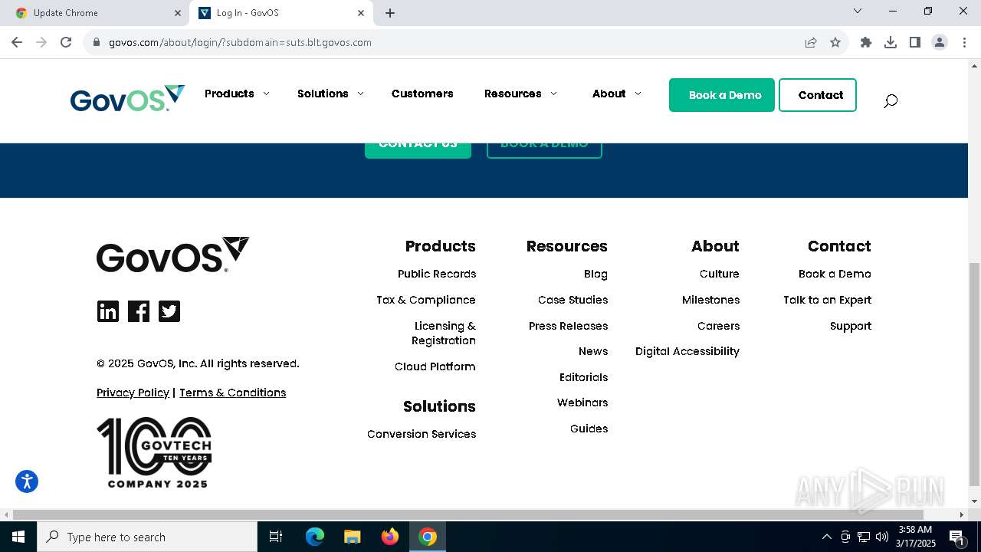Click the Book a Demo header button
The width and height of the screenshot is (981, 552).
point(722,95)
